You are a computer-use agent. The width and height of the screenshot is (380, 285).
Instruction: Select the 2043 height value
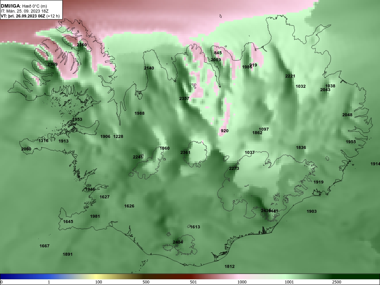[325, 90]
